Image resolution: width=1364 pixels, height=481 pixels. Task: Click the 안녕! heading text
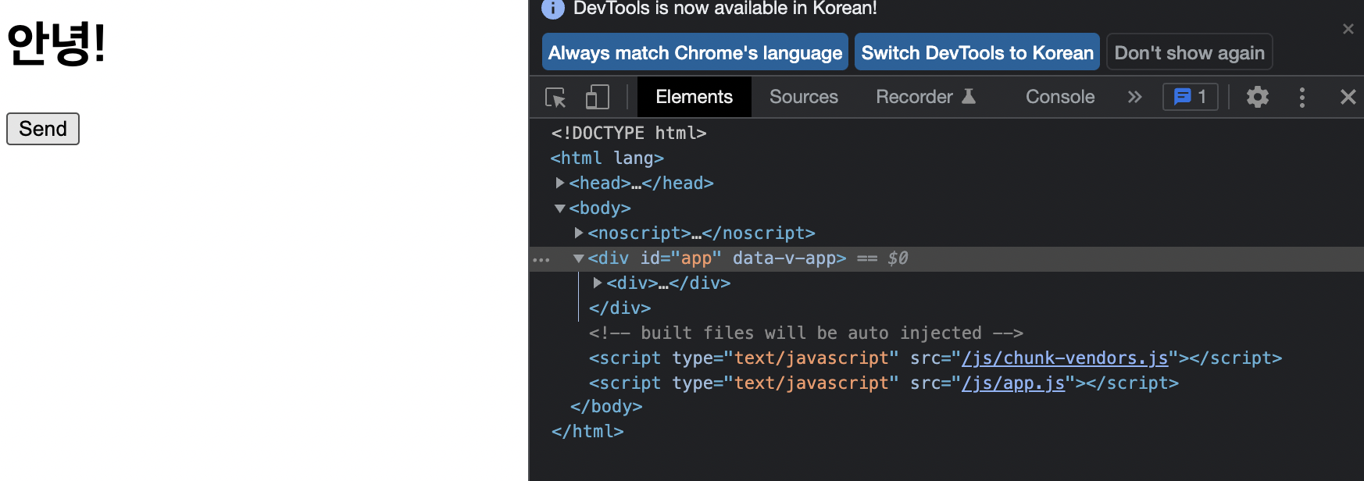[56, 43]
